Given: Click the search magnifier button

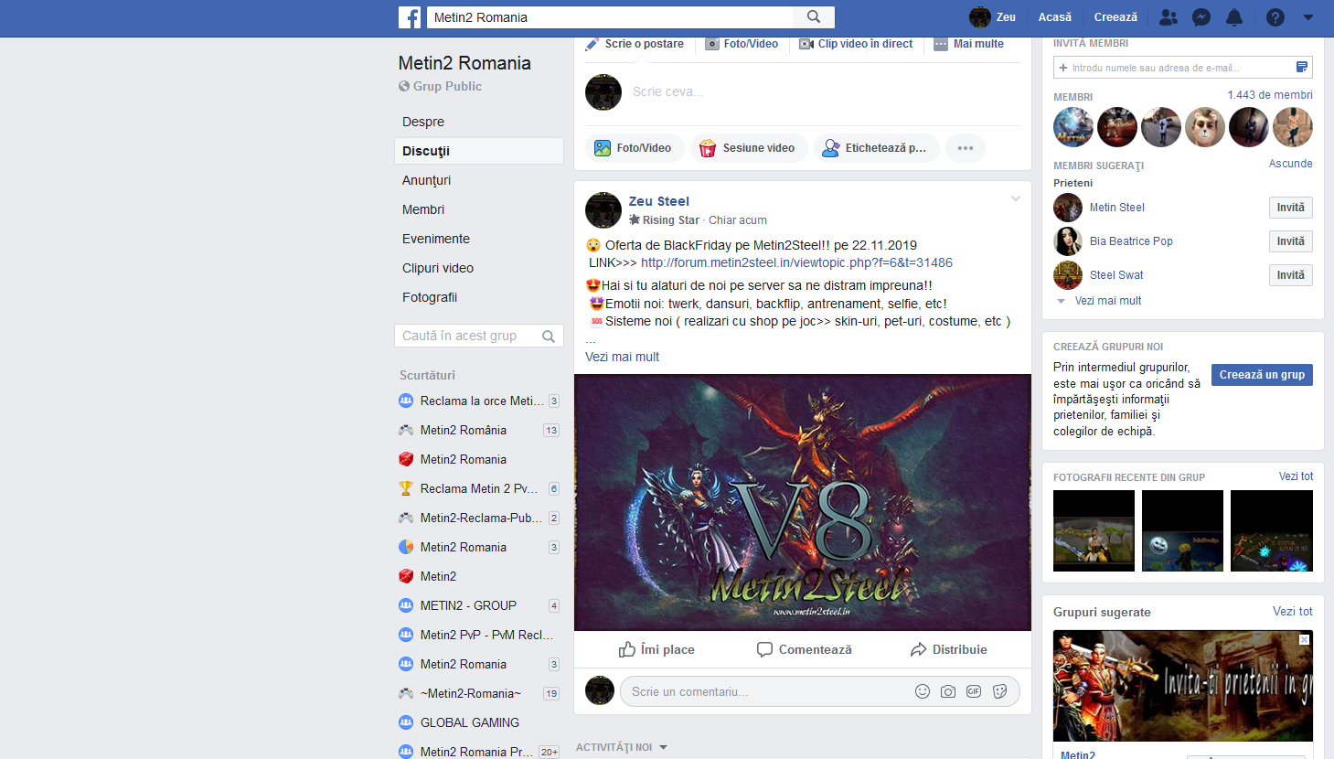Looking at the screenshot, I should pyautogui.click(x=814, y=17).
